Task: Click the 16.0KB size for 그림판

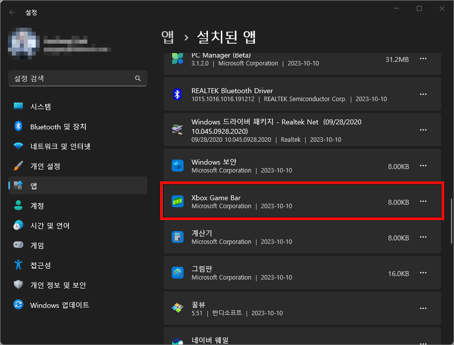Action: [x=398, y=274]
